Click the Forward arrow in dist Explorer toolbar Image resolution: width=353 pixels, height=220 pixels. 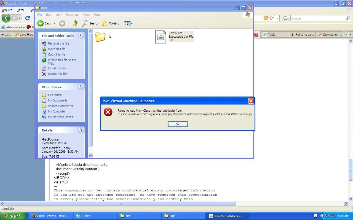pos(62,23)
